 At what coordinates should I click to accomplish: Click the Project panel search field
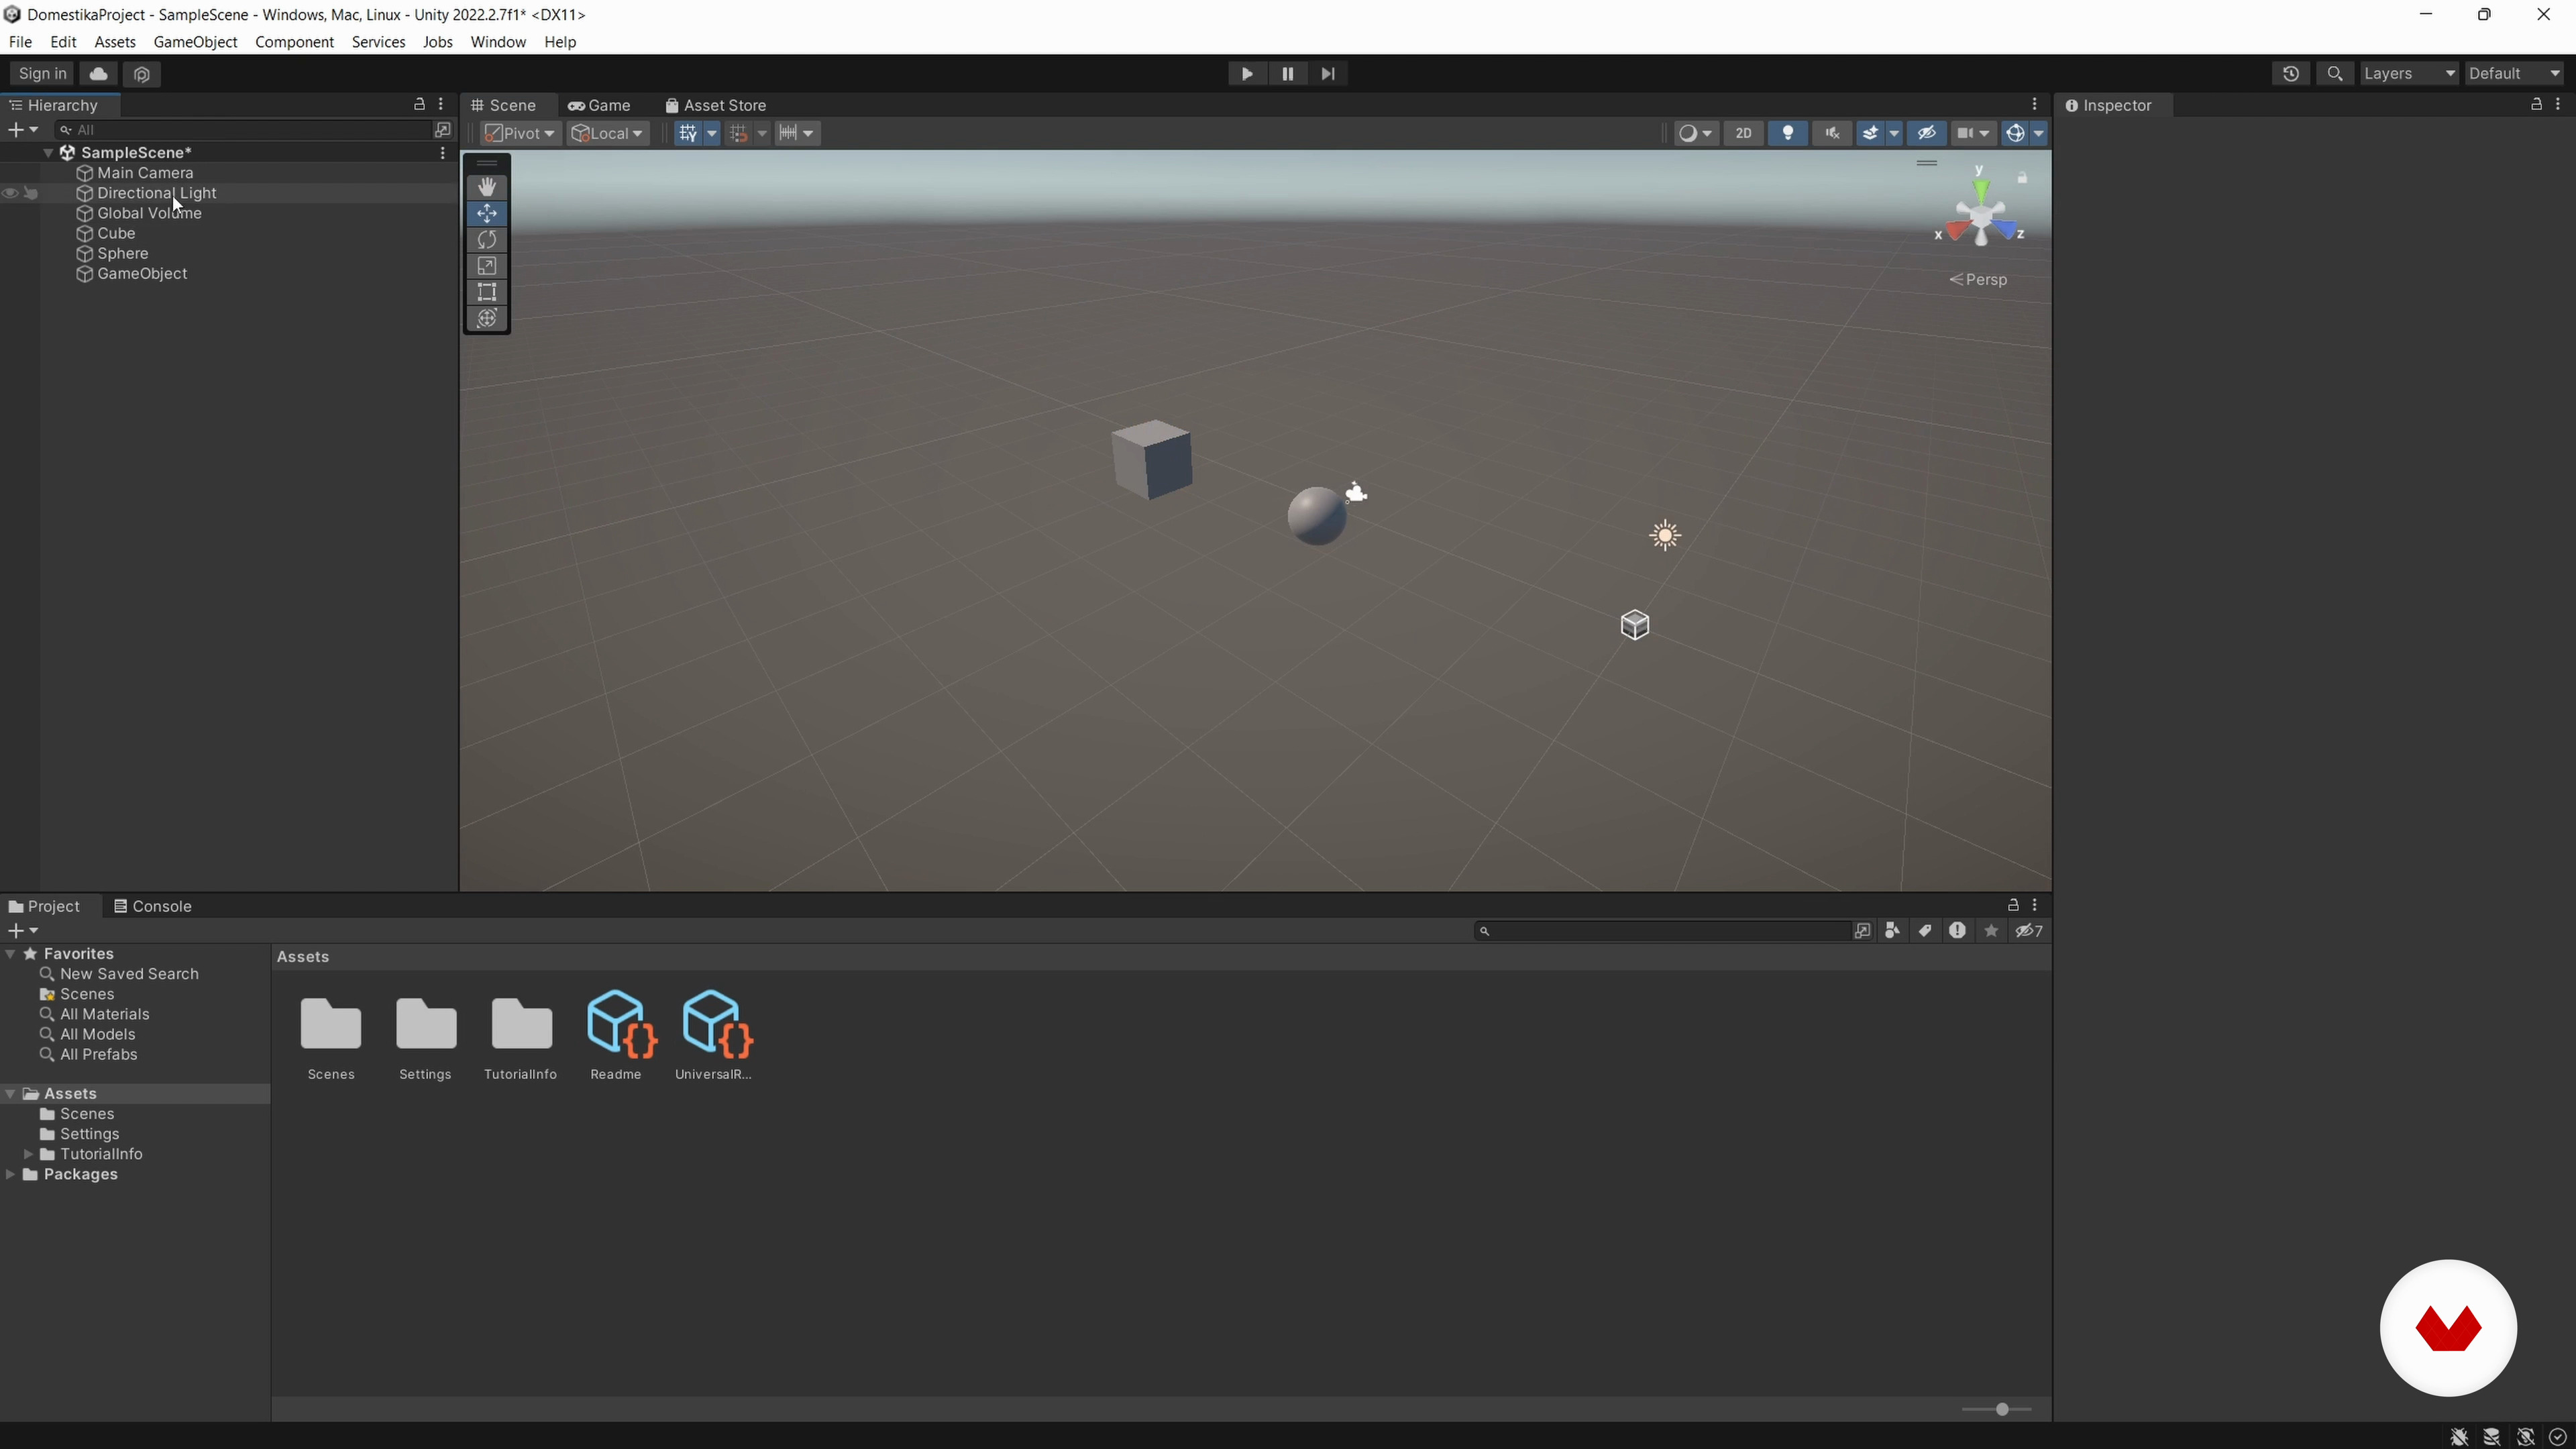pos(1662,931)
